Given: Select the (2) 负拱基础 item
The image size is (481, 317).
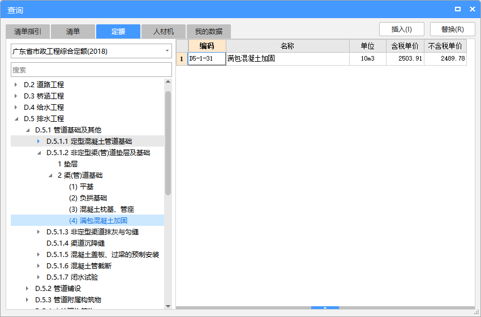Looking at the screenshot, I should click(x=88, y=198).
